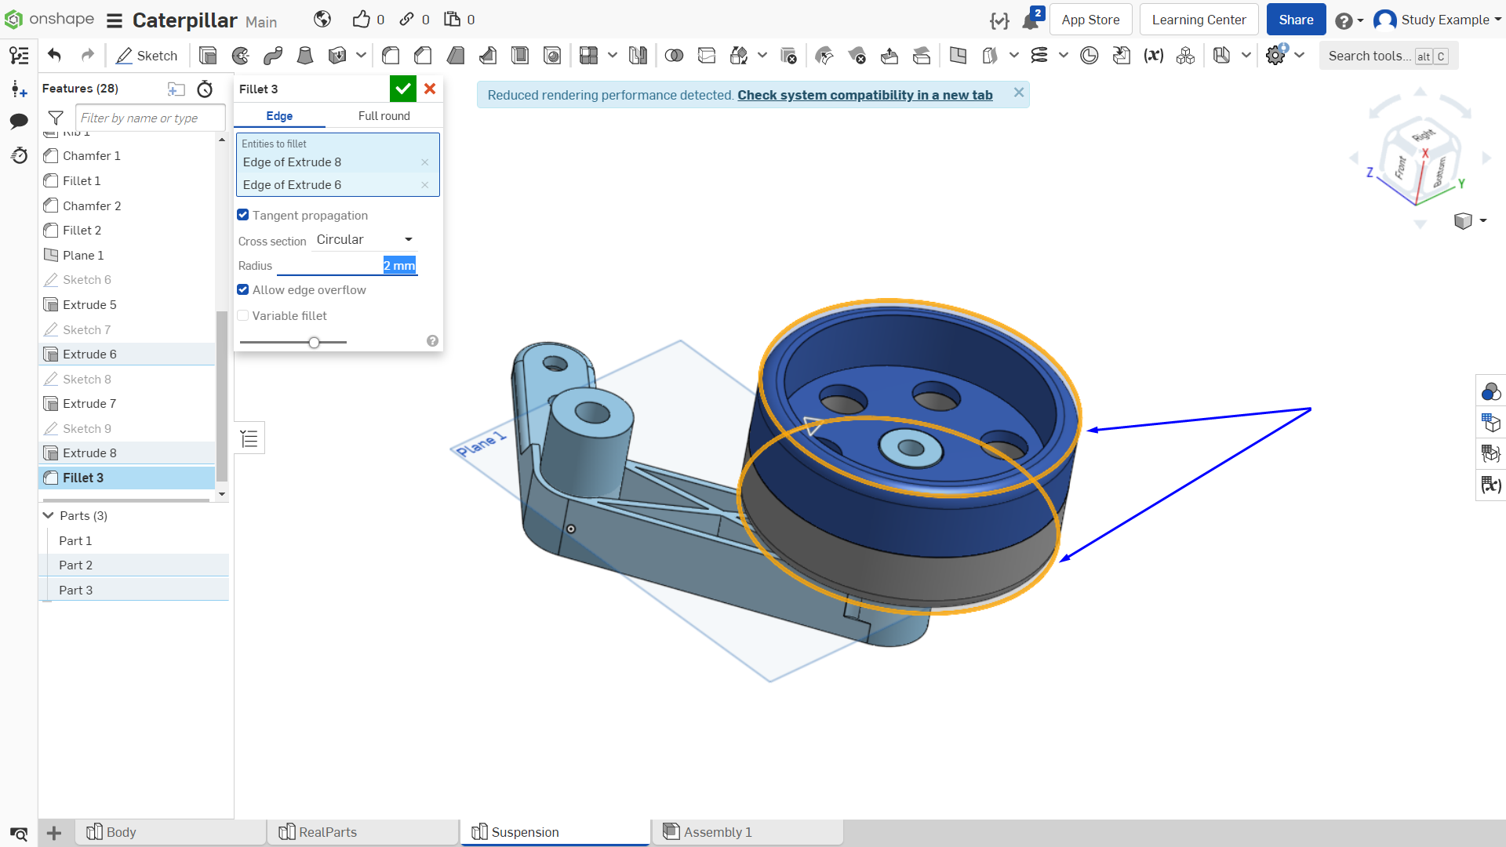Open the Cross section Circular dropdown
This screenshot has width=1506, height=847.
[x=365, y=239]
